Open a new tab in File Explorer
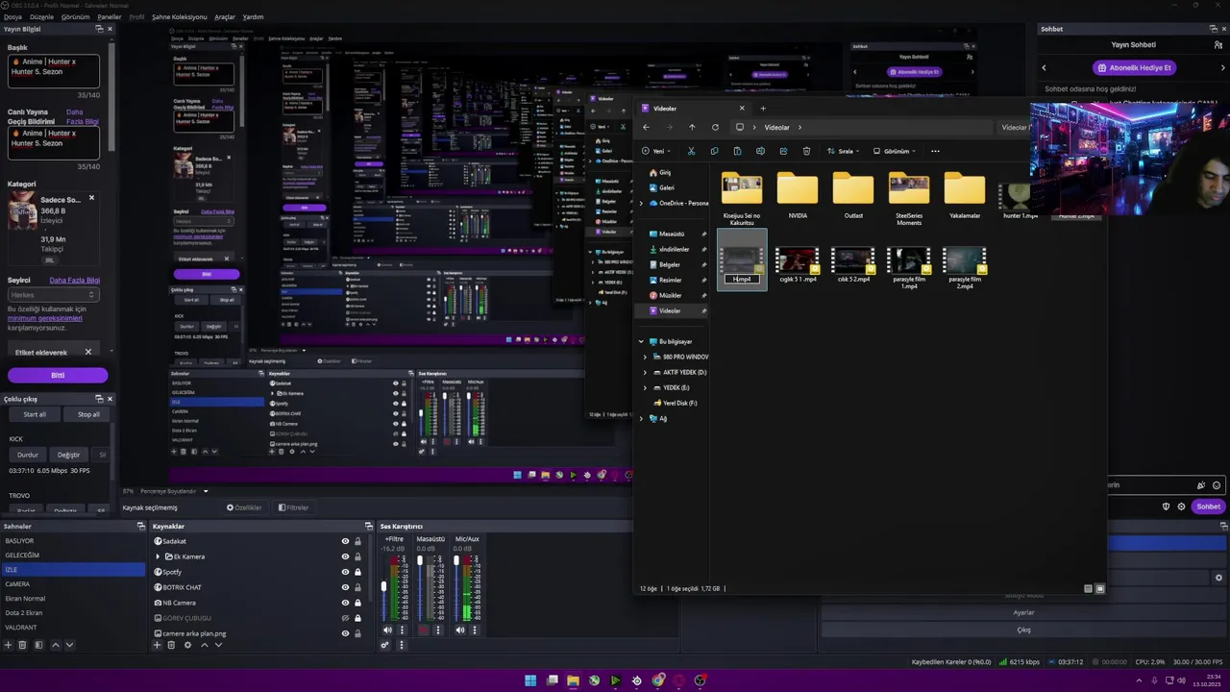Image resolution: width=1230 pixels, height=692 pixels. coord(764,108)
